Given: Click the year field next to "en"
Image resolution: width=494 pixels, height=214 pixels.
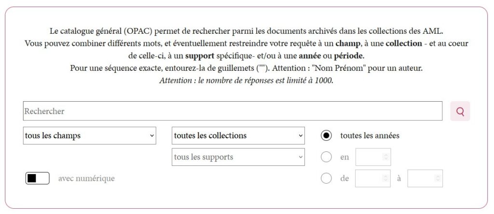Looking at the screenshot, I should (369, 157).
